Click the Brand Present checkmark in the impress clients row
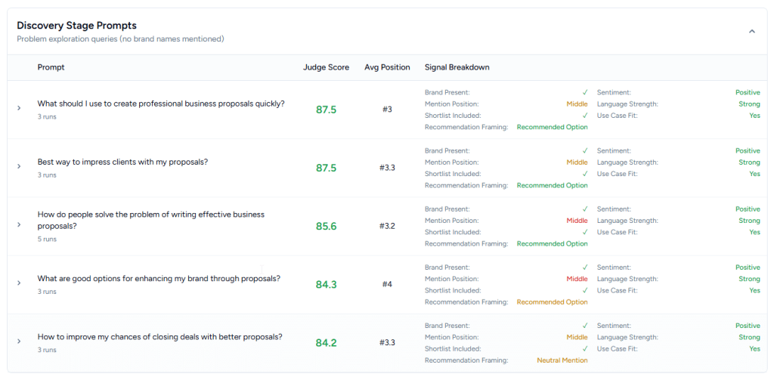This screenshot has height=377, width=774. pos(585,150)
